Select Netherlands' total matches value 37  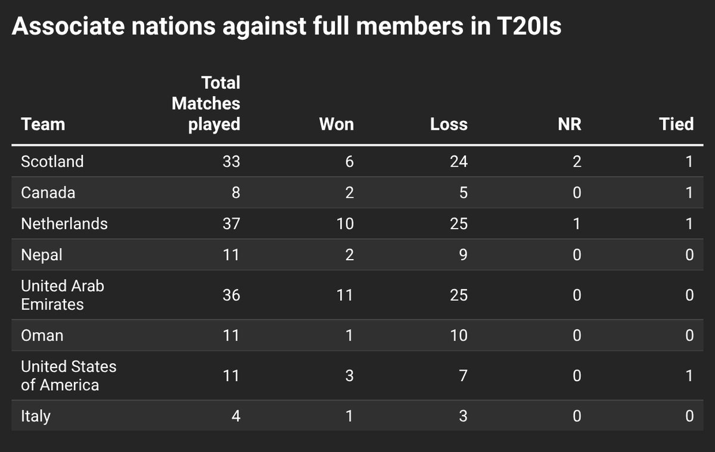[x=231, y=223]
